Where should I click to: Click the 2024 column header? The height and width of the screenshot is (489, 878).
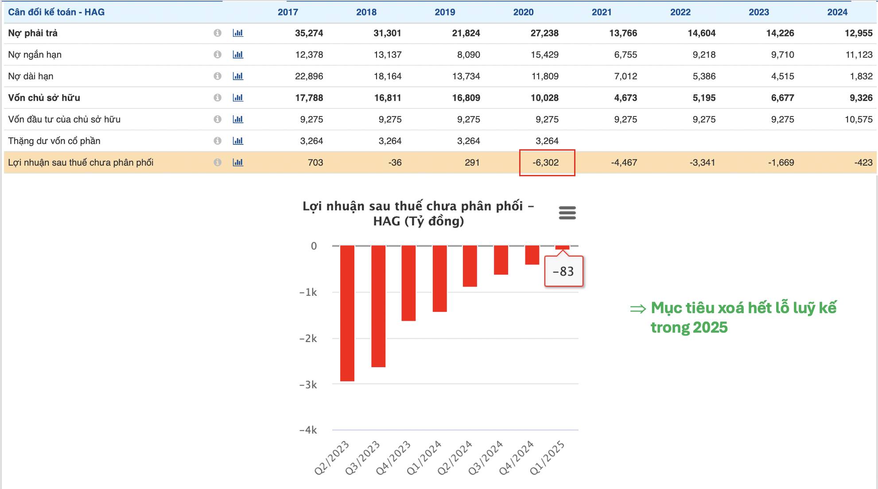tap(837, 12)
